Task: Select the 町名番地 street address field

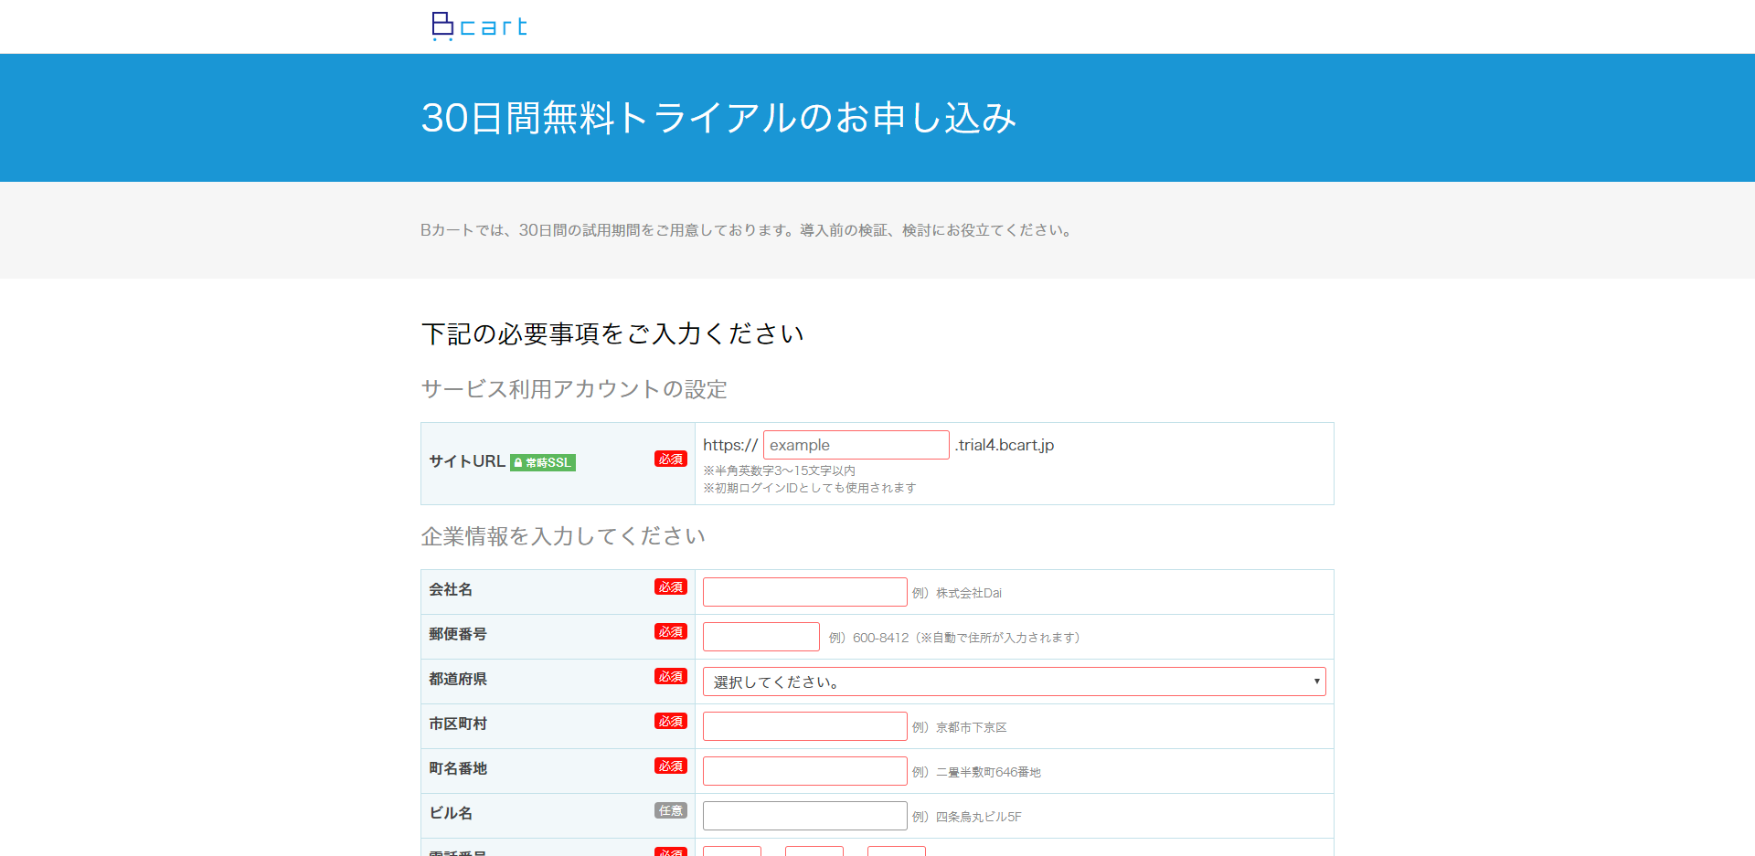Action: click(804, 771)
